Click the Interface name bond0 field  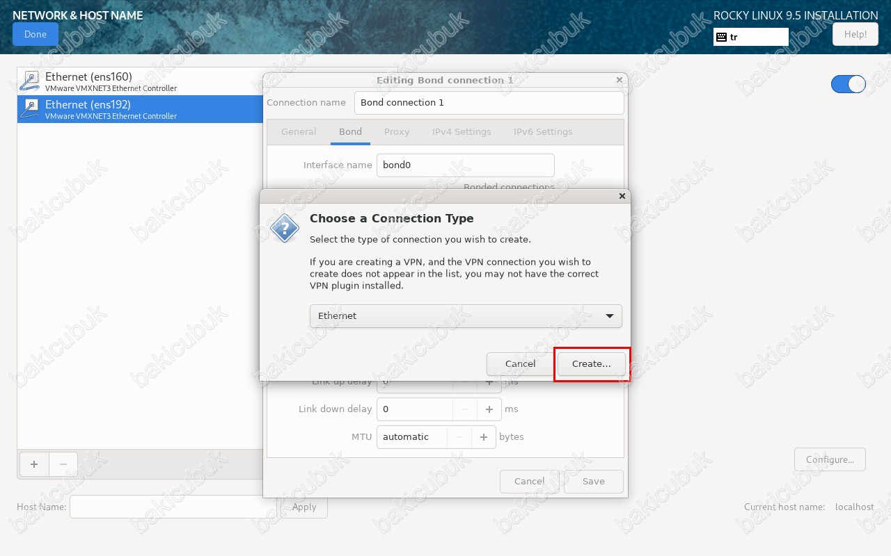click(465, 165)
